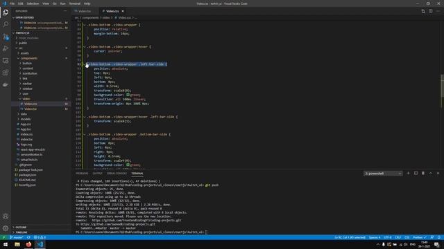This screenshot has height=249, width=444.
Task: Switch to the Problems panel tab
Action: point(82,174)
